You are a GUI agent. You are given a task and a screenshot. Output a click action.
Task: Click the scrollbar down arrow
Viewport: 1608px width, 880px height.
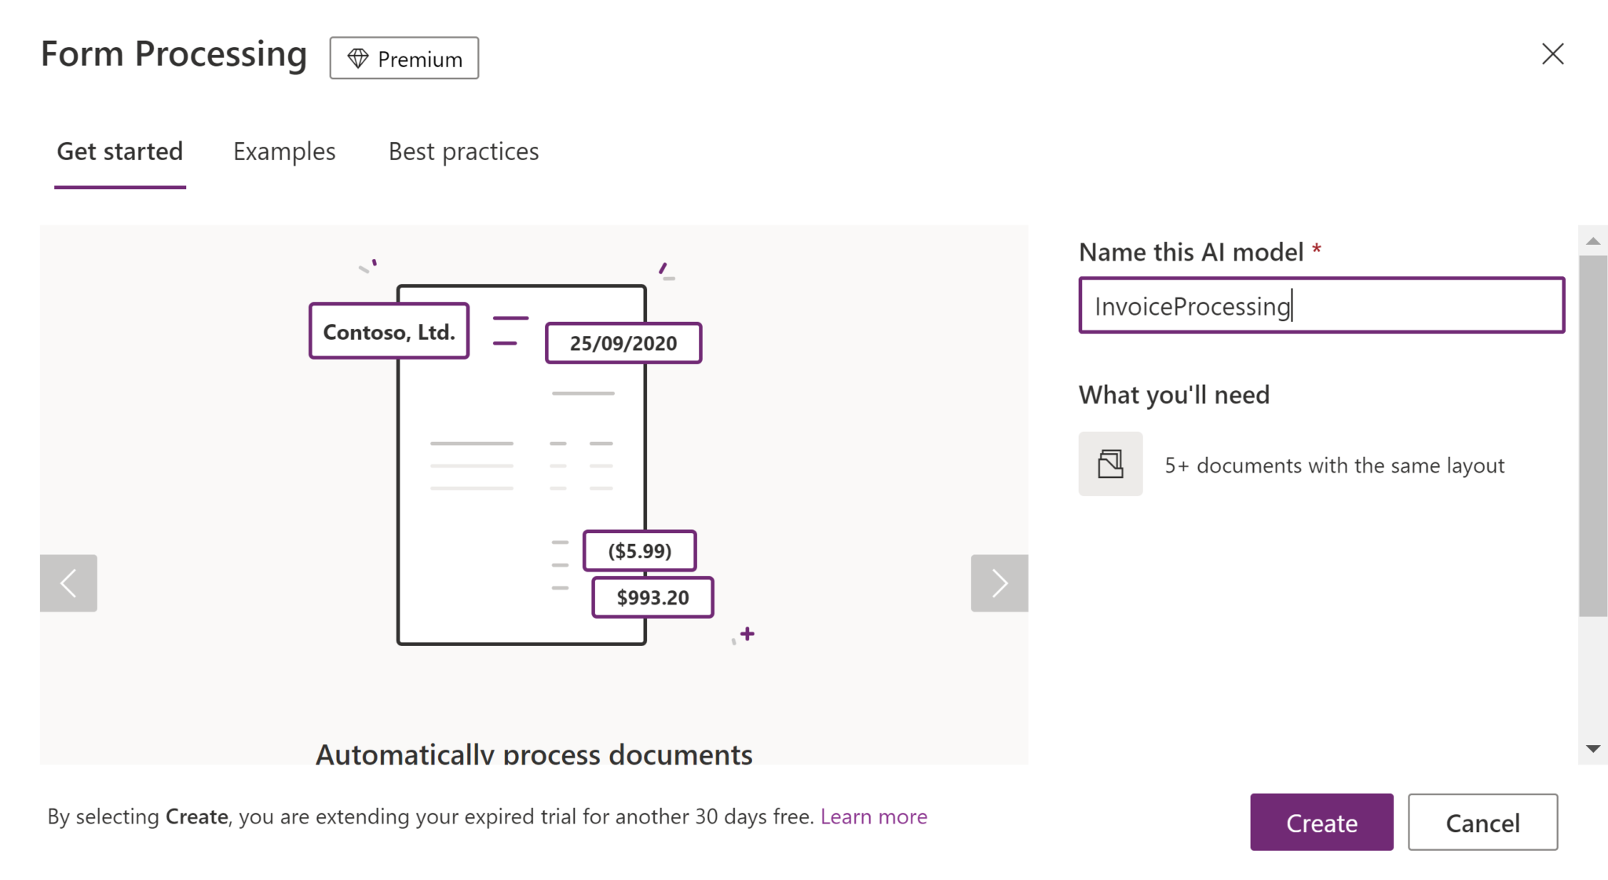coord(1592,749)
